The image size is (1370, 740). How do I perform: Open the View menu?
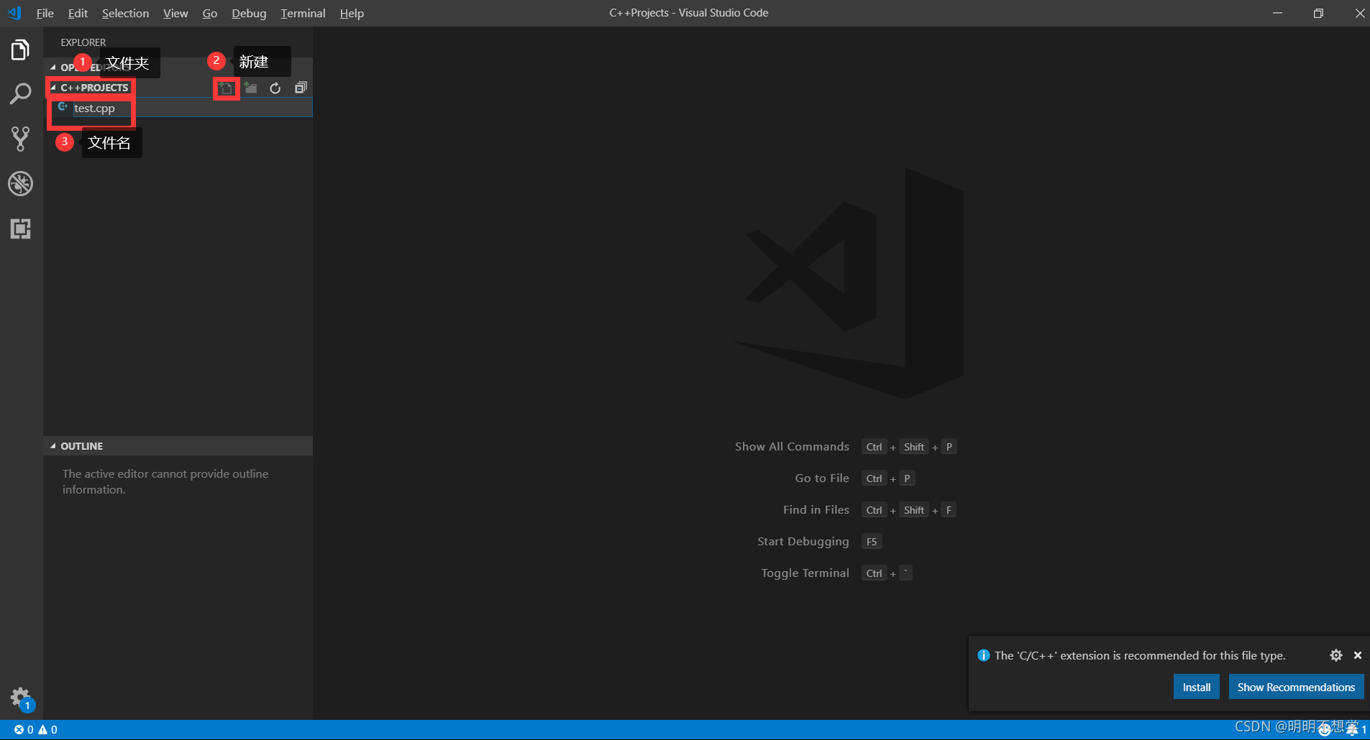[x=175, y=13]
